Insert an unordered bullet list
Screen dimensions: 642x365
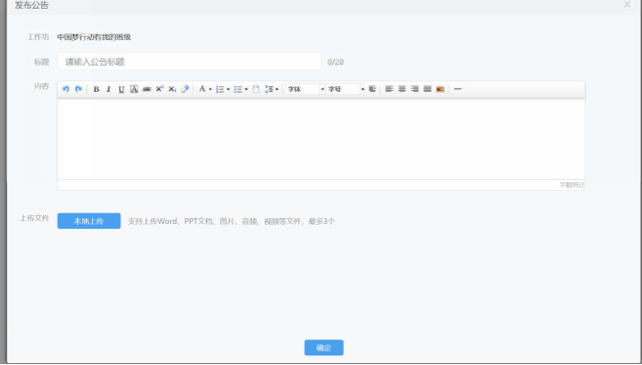(237, 89)
